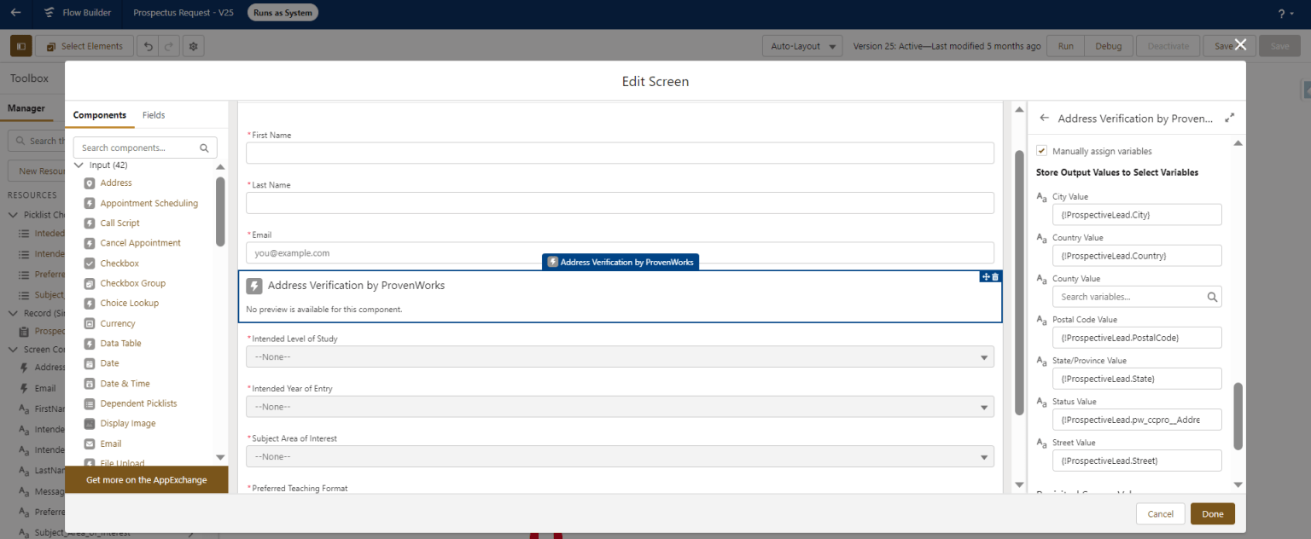Image resolution: width=1311 pixels, height=539 pixels.
Task: Toggle the Toolbox panel visibility
Action: coord(20,45)
